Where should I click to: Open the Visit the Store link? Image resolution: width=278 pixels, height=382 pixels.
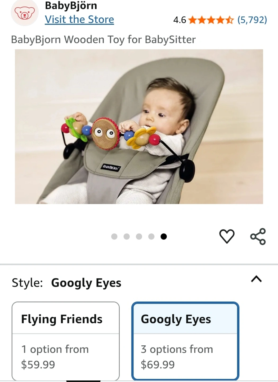tap(79, 20)
